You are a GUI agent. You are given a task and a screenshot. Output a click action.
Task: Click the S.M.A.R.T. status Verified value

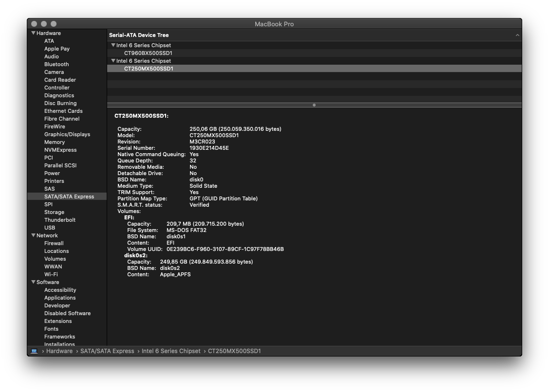click(x=199, y=205)
